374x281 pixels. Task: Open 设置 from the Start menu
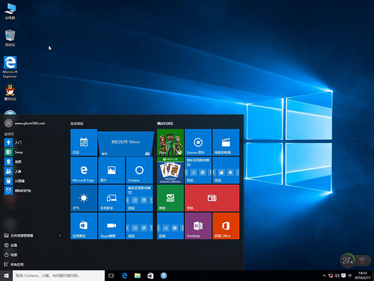point(14,245)
